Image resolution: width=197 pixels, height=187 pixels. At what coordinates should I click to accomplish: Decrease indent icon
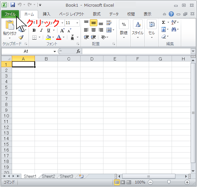pos(86,37)
